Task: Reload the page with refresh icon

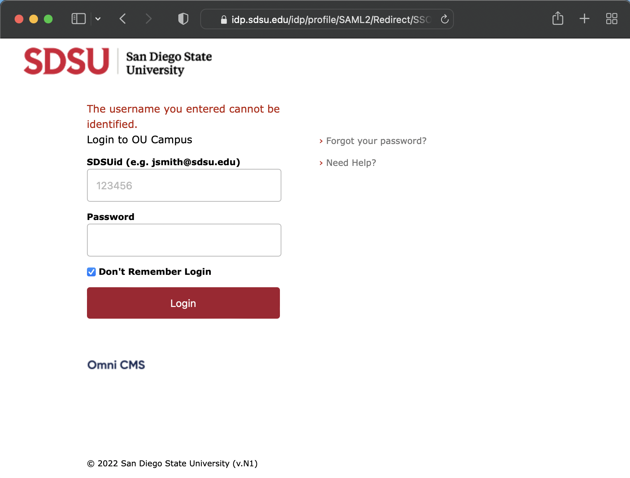Action: [444, 19]
